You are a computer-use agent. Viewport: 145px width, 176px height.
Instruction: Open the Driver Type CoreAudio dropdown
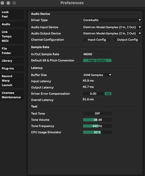(x=112, y=20)
